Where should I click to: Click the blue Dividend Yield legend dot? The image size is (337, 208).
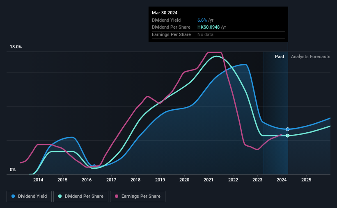[13, 196]
